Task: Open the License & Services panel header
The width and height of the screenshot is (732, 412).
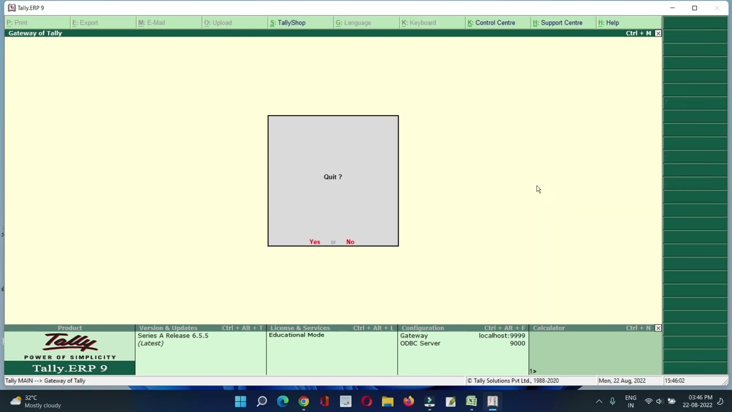Action: pyautogui.click(x=332, y=328)
